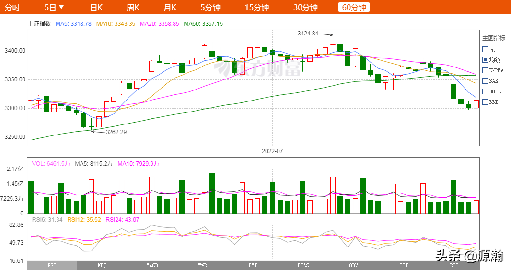Click the 7225.3万 volume axis label

coord(12,199)
